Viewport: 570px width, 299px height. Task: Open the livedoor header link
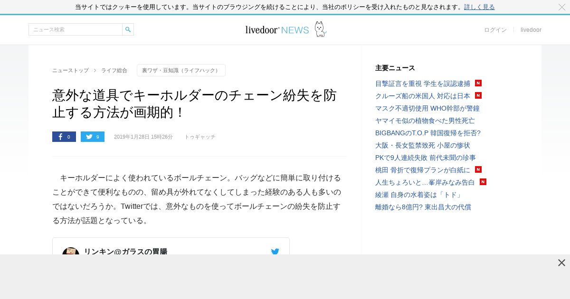531,30
